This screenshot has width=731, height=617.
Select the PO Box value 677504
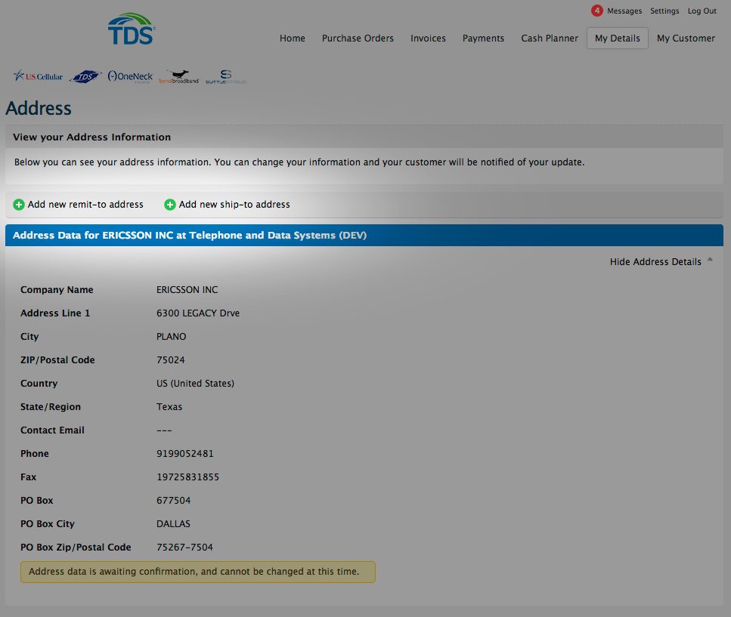pos(173,501)
